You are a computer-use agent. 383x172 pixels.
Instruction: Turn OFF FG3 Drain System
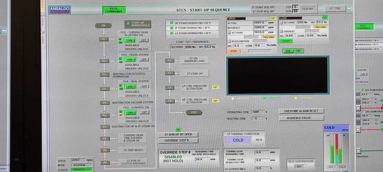(x=144, y=60)
